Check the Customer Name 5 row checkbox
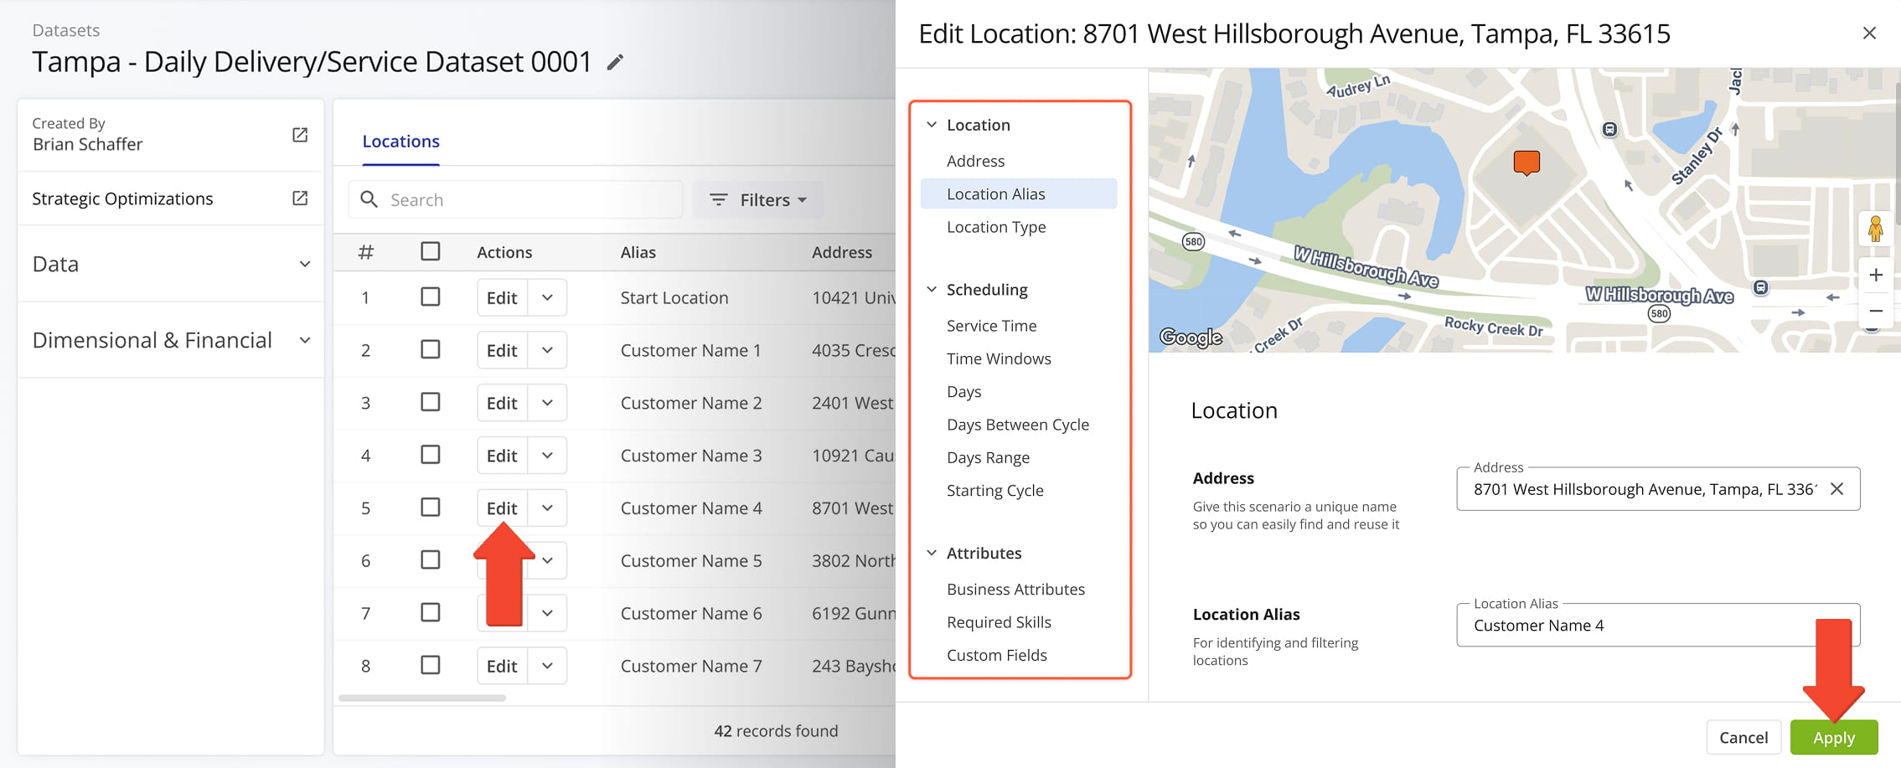The height and width of the screenshot is (768, 1901). (431, 559)
